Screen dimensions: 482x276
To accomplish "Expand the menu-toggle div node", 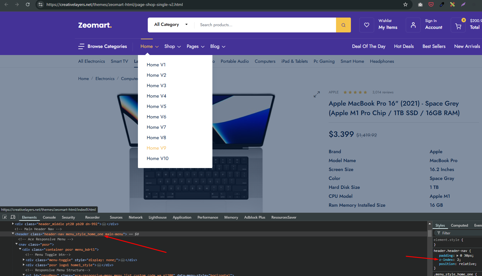I will (24, 260).
